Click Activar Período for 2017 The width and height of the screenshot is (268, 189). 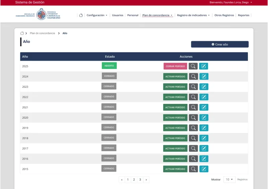(175, 148)
